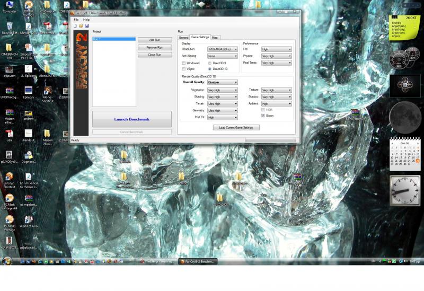Open the Computer desktop icon

click(x=9, y=7)
